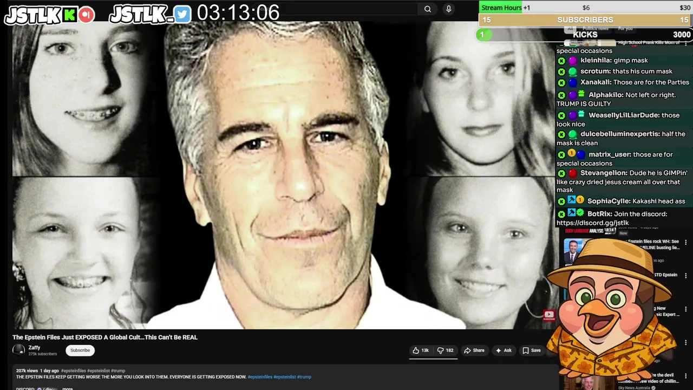Screen dimensions: 693x390
Task: Click WeasellyLilLiarDude username in chat
Action: tap(624, 115)
